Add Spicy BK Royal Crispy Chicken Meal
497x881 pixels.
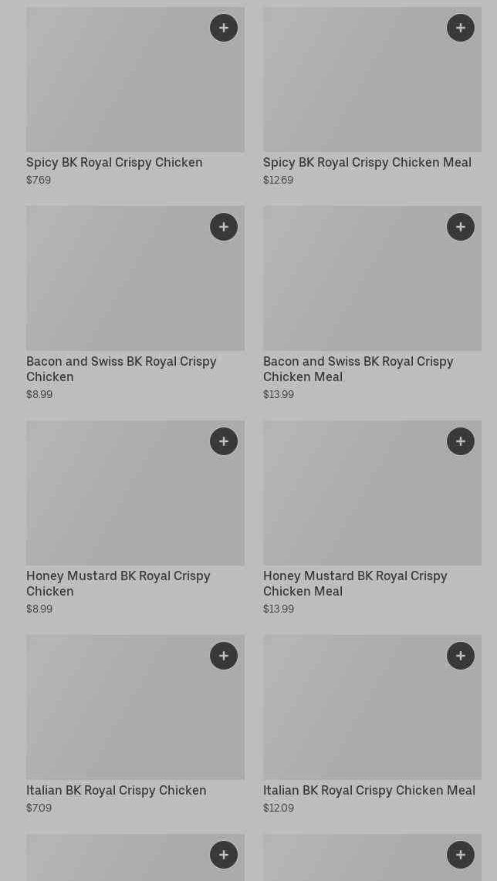click(461, 28)
